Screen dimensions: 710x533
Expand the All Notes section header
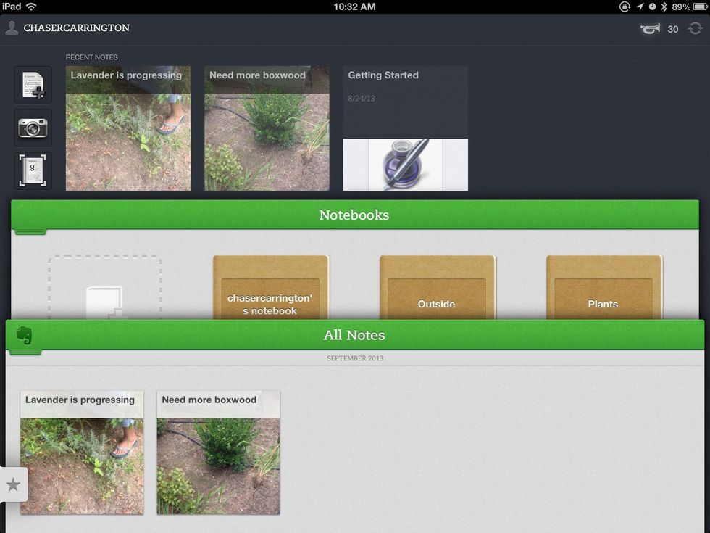tap(354, 335)
